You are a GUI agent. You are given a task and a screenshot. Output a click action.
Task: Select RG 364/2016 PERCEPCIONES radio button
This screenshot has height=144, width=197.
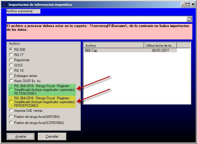(x=11, y=102)
